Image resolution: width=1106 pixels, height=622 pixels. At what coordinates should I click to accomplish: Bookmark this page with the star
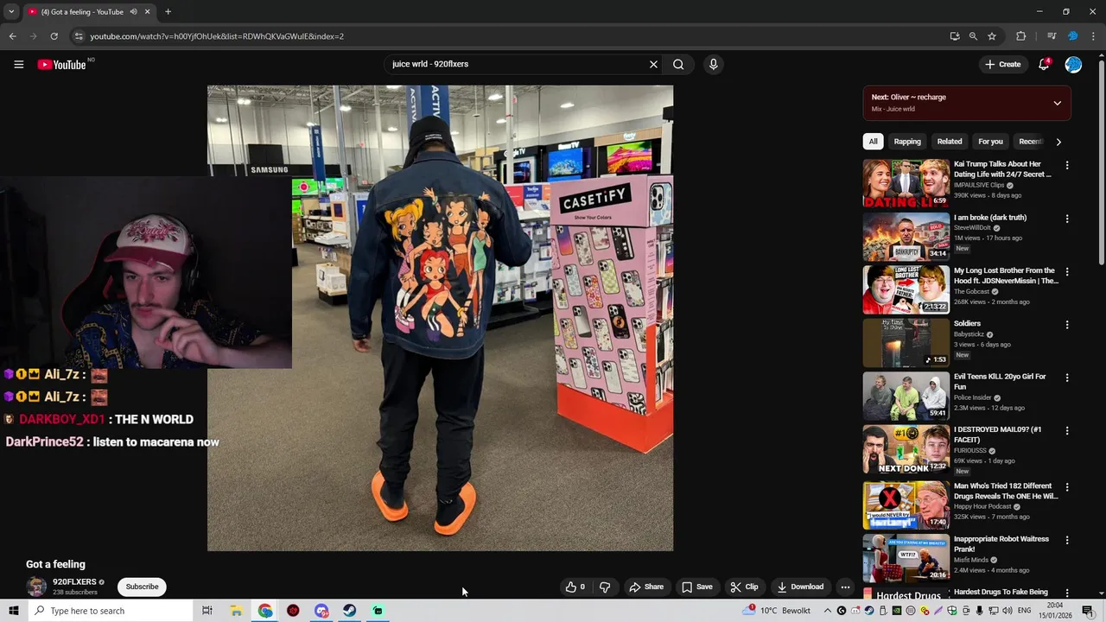(x=992, y=36)
